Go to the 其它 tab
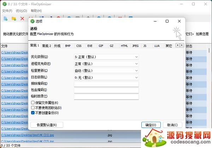The height and width of the screenshot is (148, 212). (169, 46)
